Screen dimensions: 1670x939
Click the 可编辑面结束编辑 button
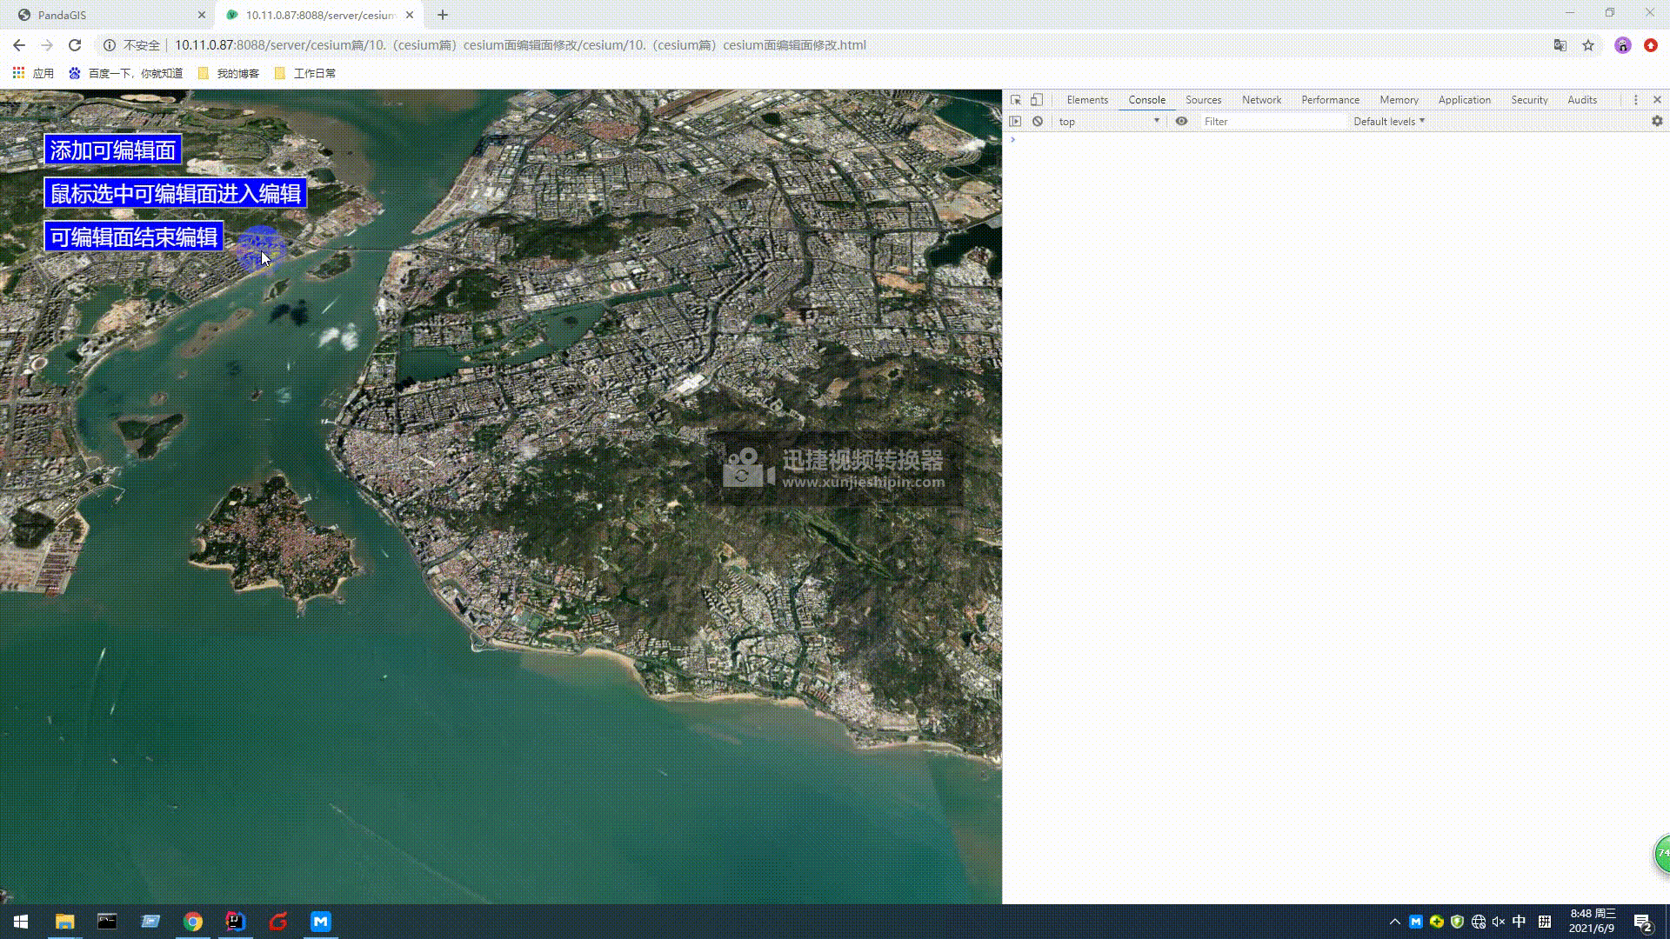[134, 237]
